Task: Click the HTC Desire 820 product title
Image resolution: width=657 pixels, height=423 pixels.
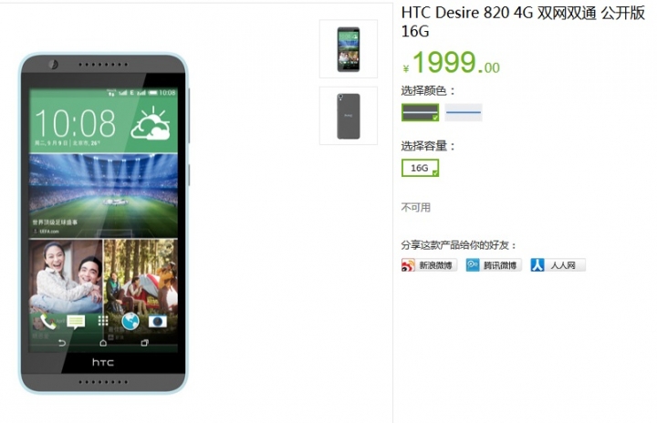Action: click(x=523, y=22)
